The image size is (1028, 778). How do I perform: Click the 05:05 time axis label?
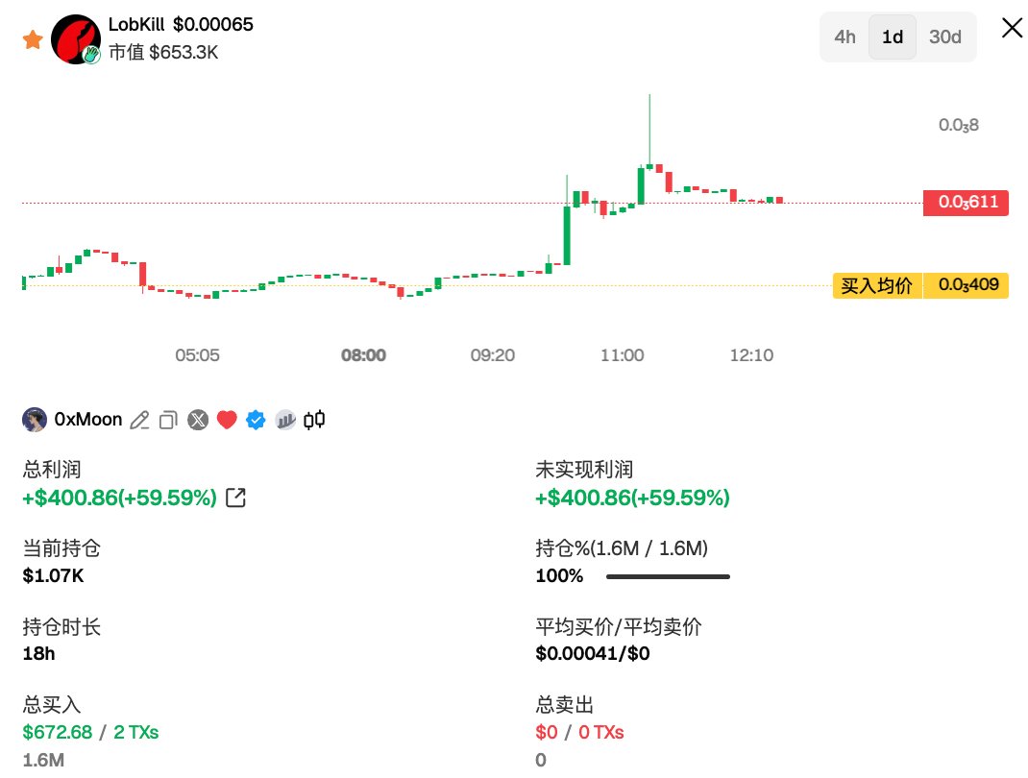click(197, 355)
